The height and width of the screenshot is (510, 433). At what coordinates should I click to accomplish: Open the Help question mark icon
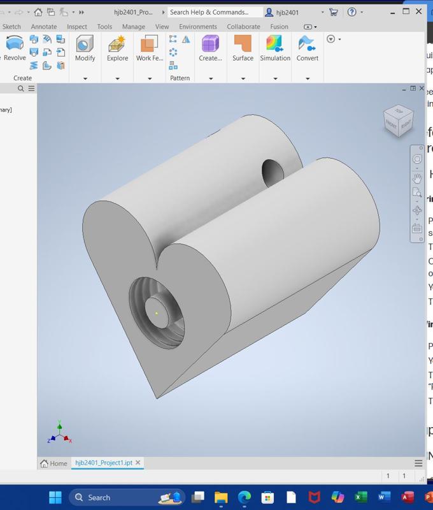pos(351,12)
